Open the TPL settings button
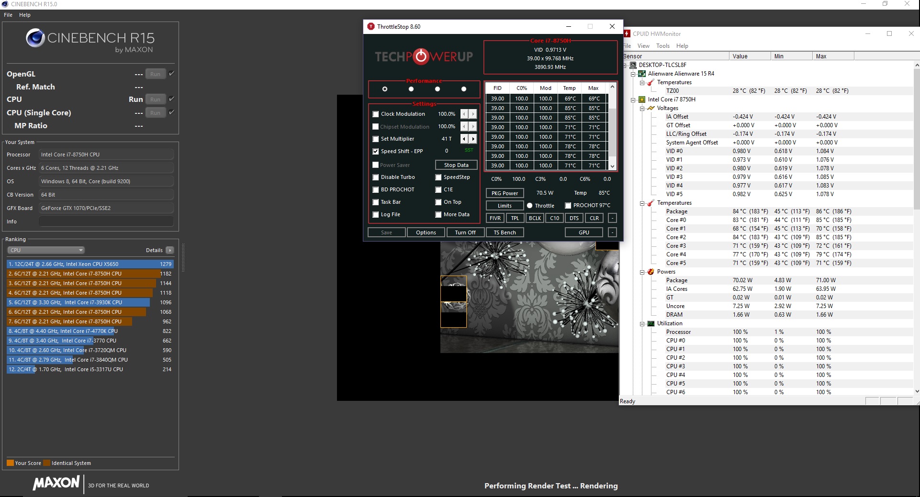Viewport: 920px width, 497px height. [x=515, y=218]
